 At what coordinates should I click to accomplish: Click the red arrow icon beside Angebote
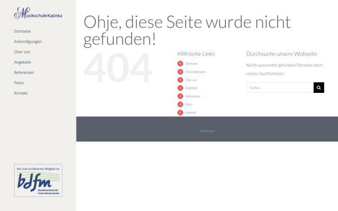(180, 88)
